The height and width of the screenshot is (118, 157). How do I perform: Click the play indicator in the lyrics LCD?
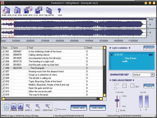(112, 55)
